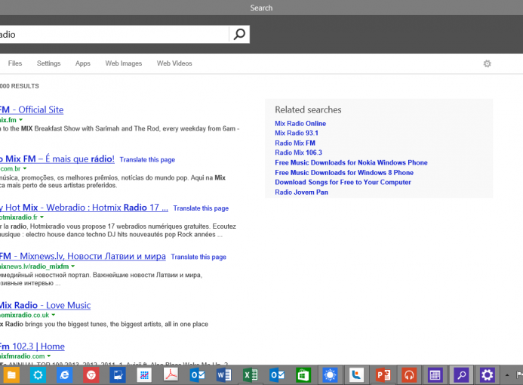Open the green Store taskbar icon
The image size is (523, 385).
tap(303, 374)
